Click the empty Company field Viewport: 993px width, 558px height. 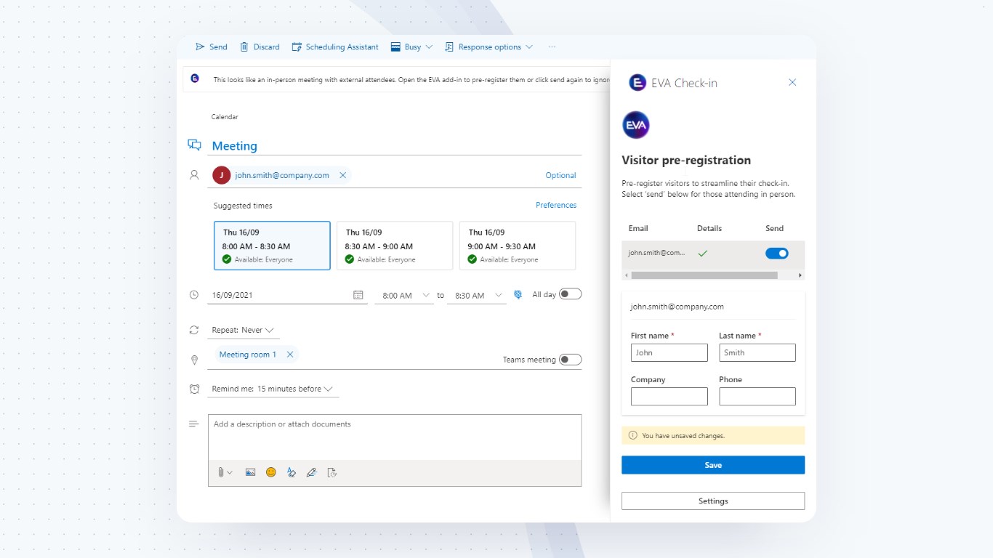(x=670, y=396)
